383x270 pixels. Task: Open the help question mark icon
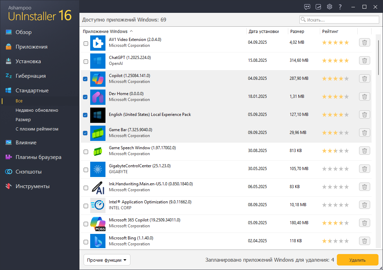[340, 7]
